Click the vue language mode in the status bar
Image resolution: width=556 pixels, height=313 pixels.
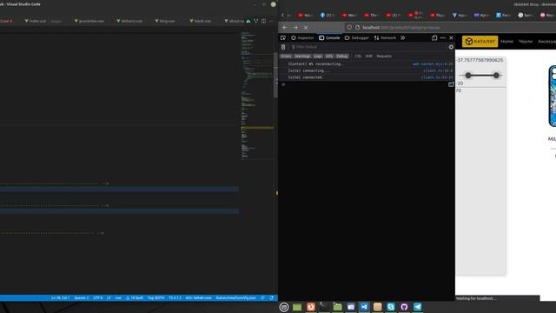click(x=118, y=297)
